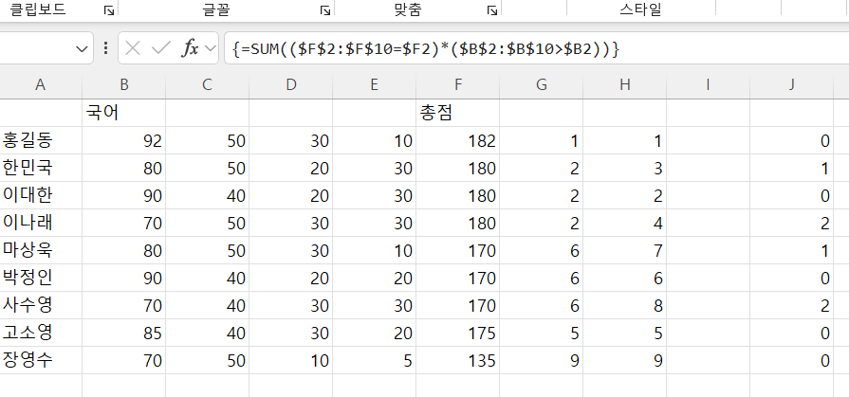Image resolution: width=849 pixels, height=397 pixels.
Task: Select column J header
Action: point(791,84)
